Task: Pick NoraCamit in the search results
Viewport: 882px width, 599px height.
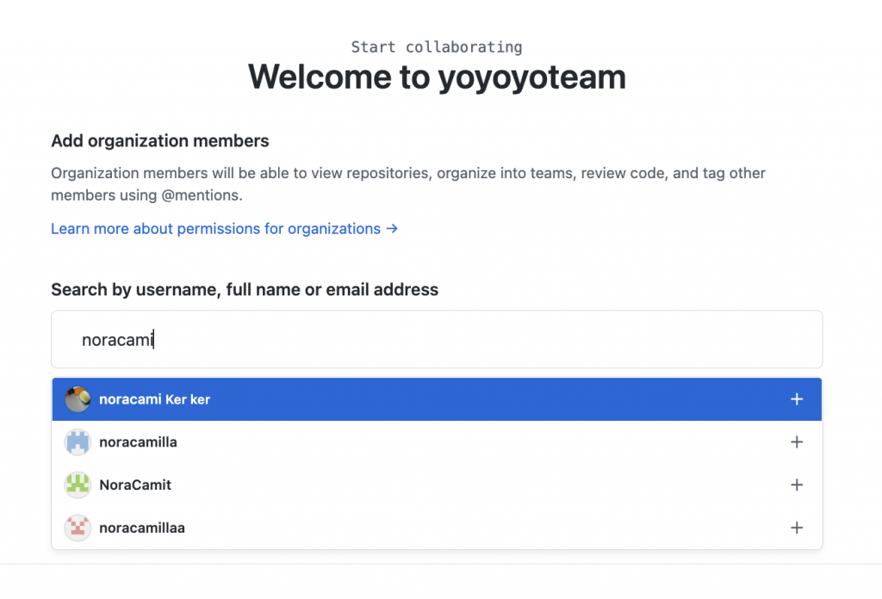Action: tap(135, 485)
